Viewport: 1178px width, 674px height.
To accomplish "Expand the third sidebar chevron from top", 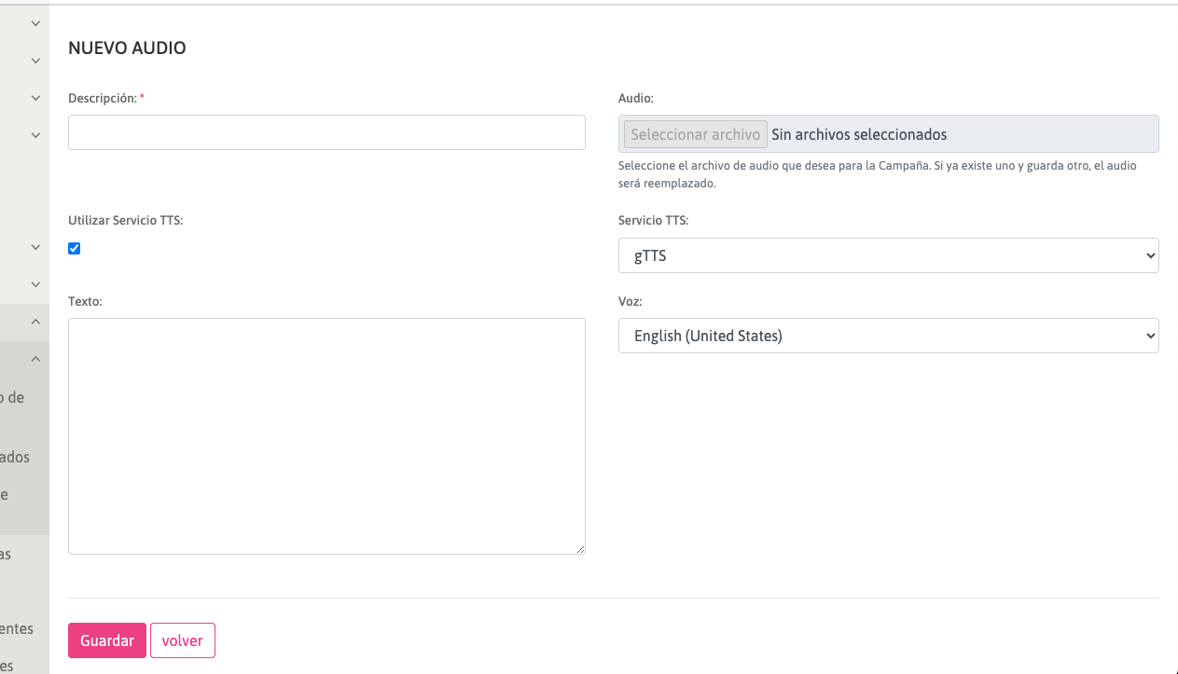I will pos(35,98).
